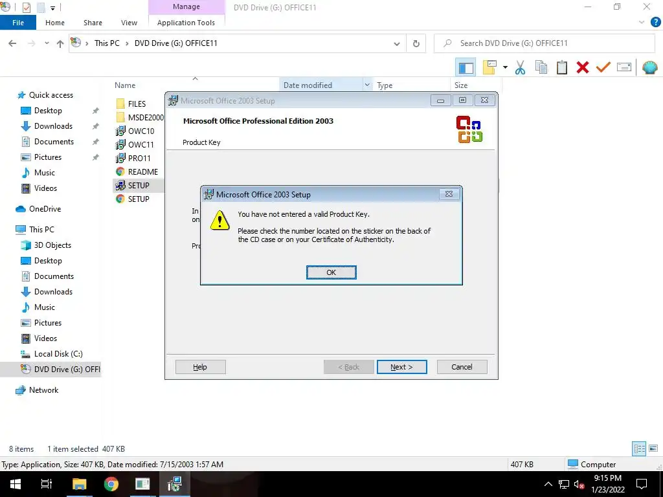Go back in Explorer navigation
The width and height of the screenshot is (663, 497).
[12, 43]
